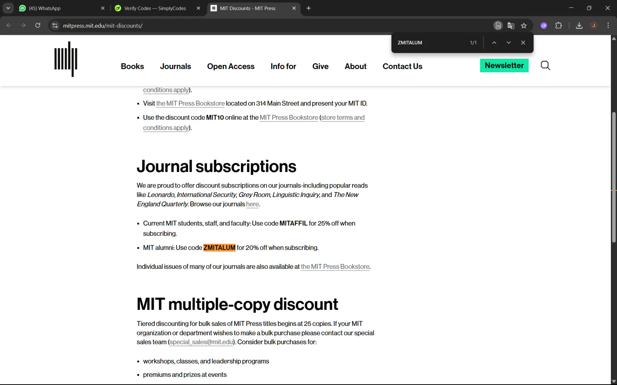The width and height of the screenshot is (617, 385).
Task: Open the downloads icon
Action: coord(579,25)
